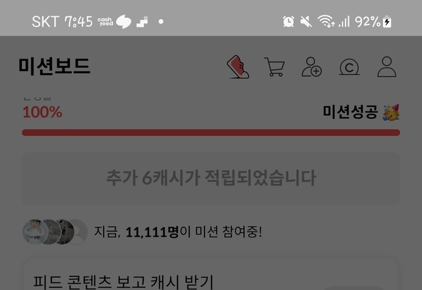Viewport: 422px width, 290px height.
Task: Tap the 11,111명 mission participants text
Action: 152,232
